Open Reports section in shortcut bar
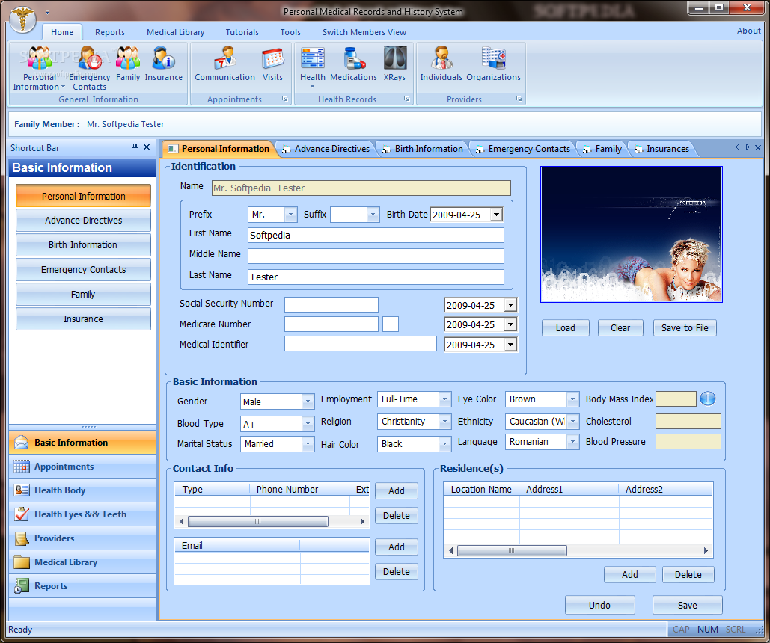The width and height of the screenshot is (770, 643). [82, 586]
